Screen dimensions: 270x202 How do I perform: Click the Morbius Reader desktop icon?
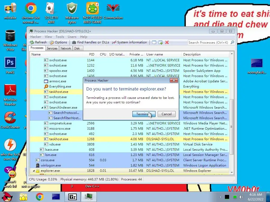pyautogui.click(x=10, y=95)
